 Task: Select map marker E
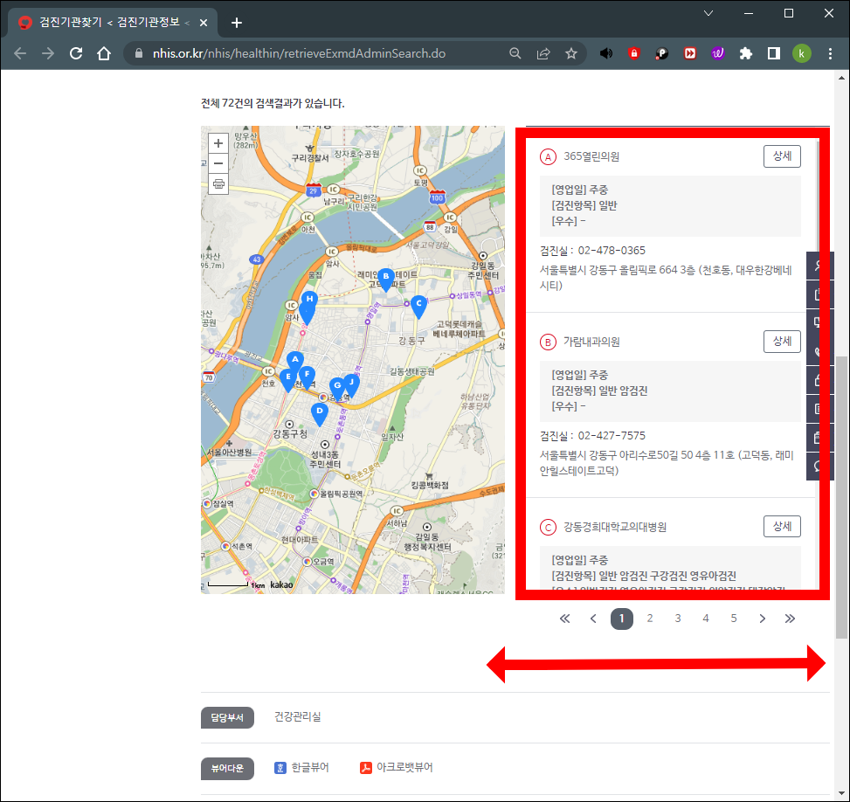click(x=288, y=379)
